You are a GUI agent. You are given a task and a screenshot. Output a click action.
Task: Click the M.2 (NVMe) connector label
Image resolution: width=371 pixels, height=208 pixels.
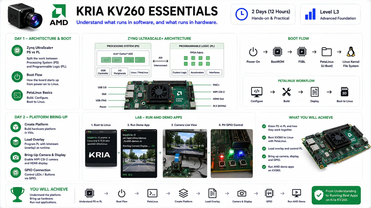219,106
